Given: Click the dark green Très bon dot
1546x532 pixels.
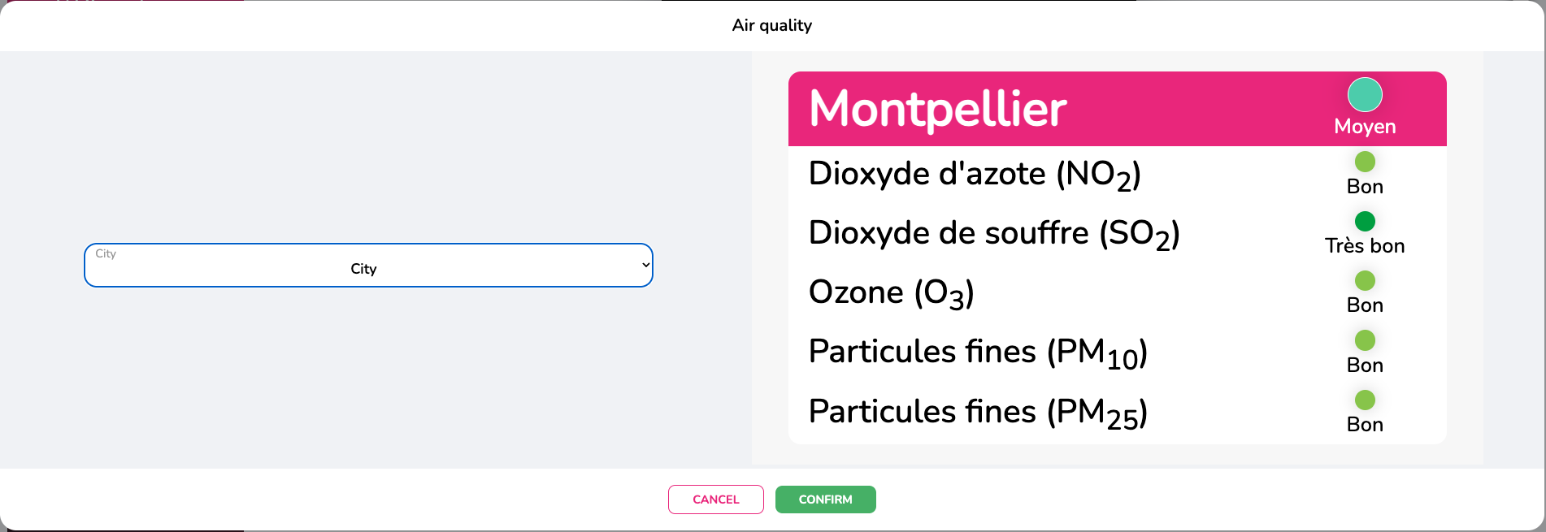Looking at the screenshot, I should (x=1365, y=221).
